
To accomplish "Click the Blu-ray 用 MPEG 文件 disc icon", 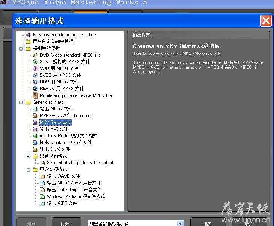I will pos(35,89).
